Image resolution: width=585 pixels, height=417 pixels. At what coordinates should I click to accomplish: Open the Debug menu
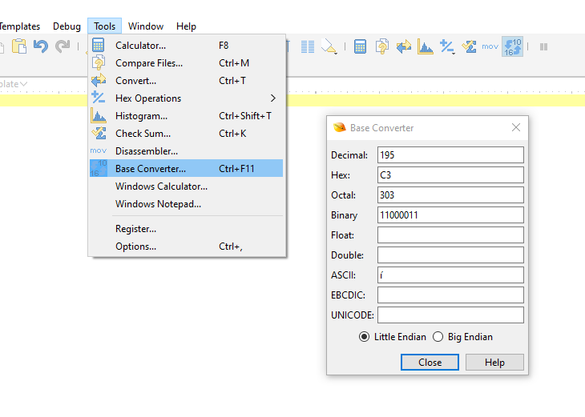(67, 26)
